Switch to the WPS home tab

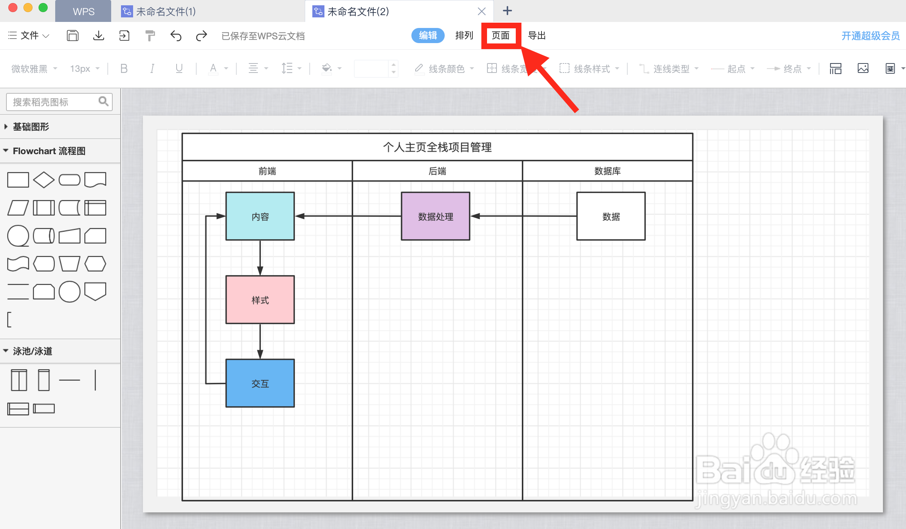coord(84,11)
